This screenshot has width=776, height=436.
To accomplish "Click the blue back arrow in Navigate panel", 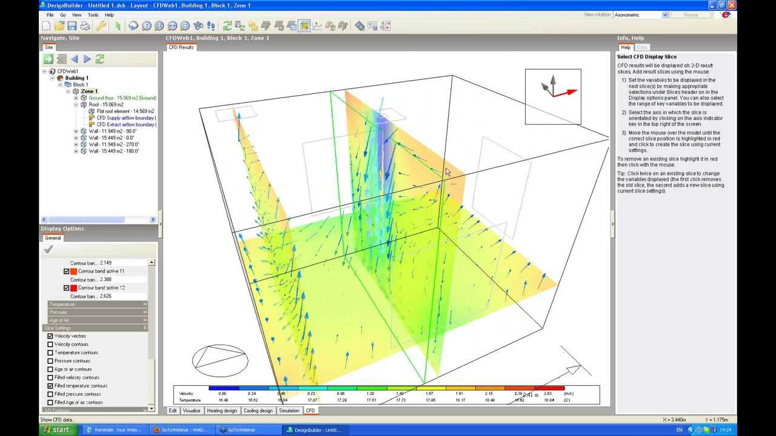I will pos(74,59).
